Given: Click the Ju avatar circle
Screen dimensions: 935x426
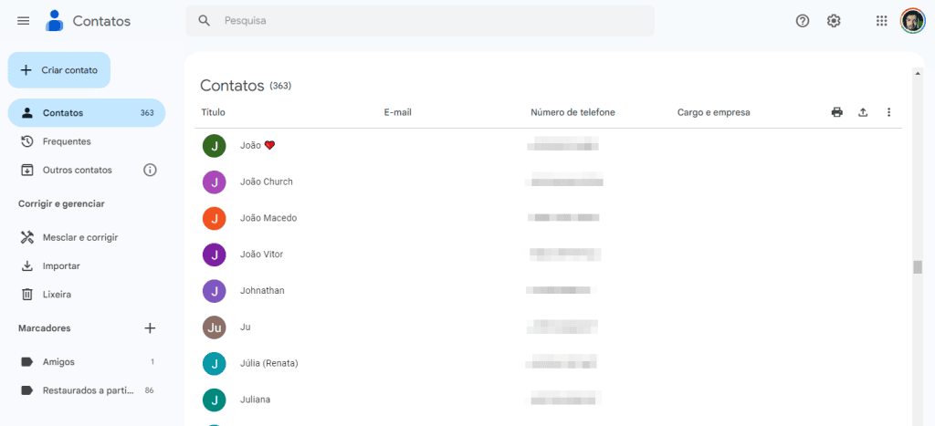Looking at the screenshot, I should [214, 327].
